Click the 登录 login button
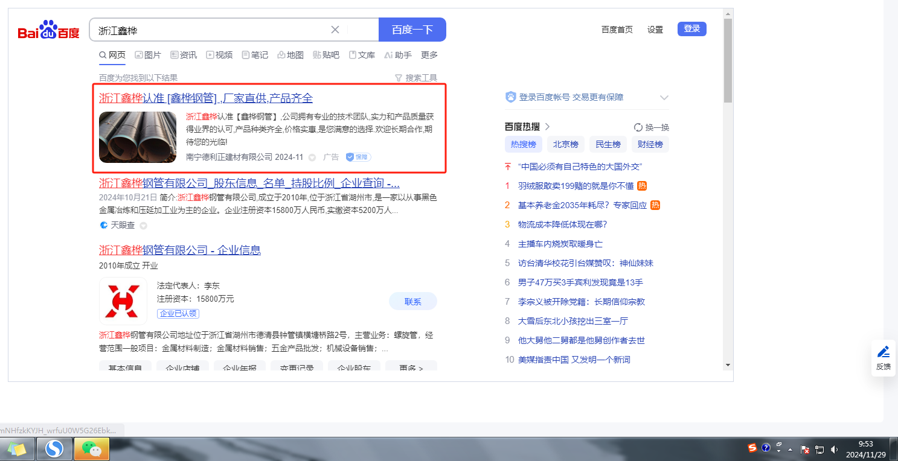 click(691, 29)
